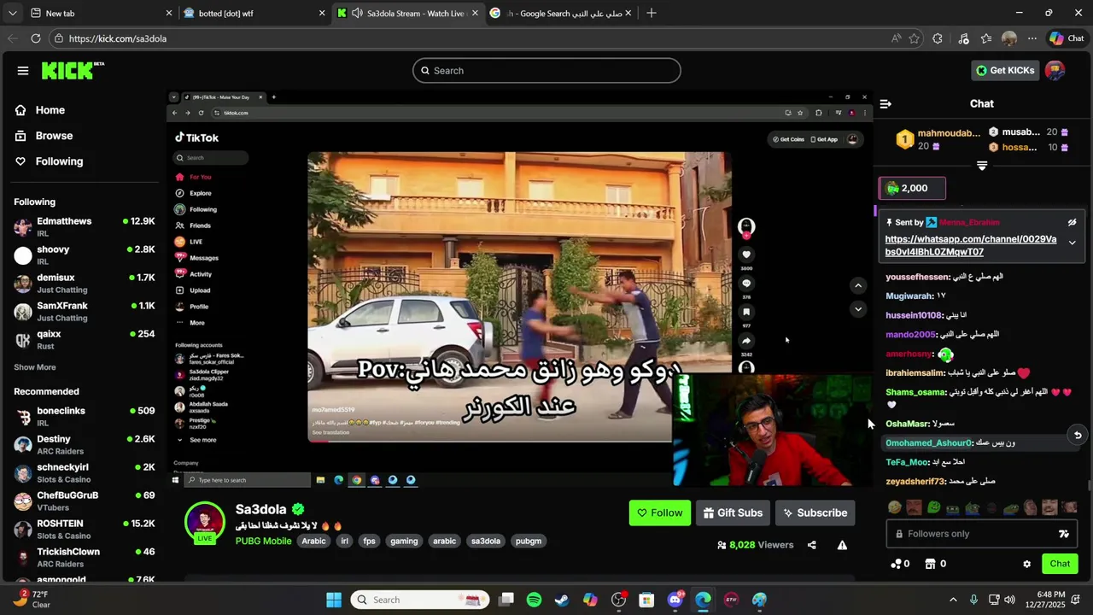The width and height of the screenshot is (1093, 615).
Task: Click the taskbar Search box
Action: tap(418, 600)
